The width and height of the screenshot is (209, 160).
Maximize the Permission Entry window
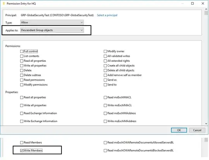pos(192,3)
